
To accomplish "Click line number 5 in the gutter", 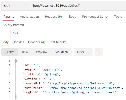I will 9,79.
